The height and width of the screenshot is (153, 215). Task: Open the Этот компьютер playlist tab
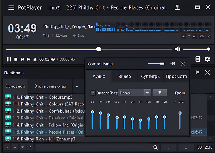[x=50, y=86]
